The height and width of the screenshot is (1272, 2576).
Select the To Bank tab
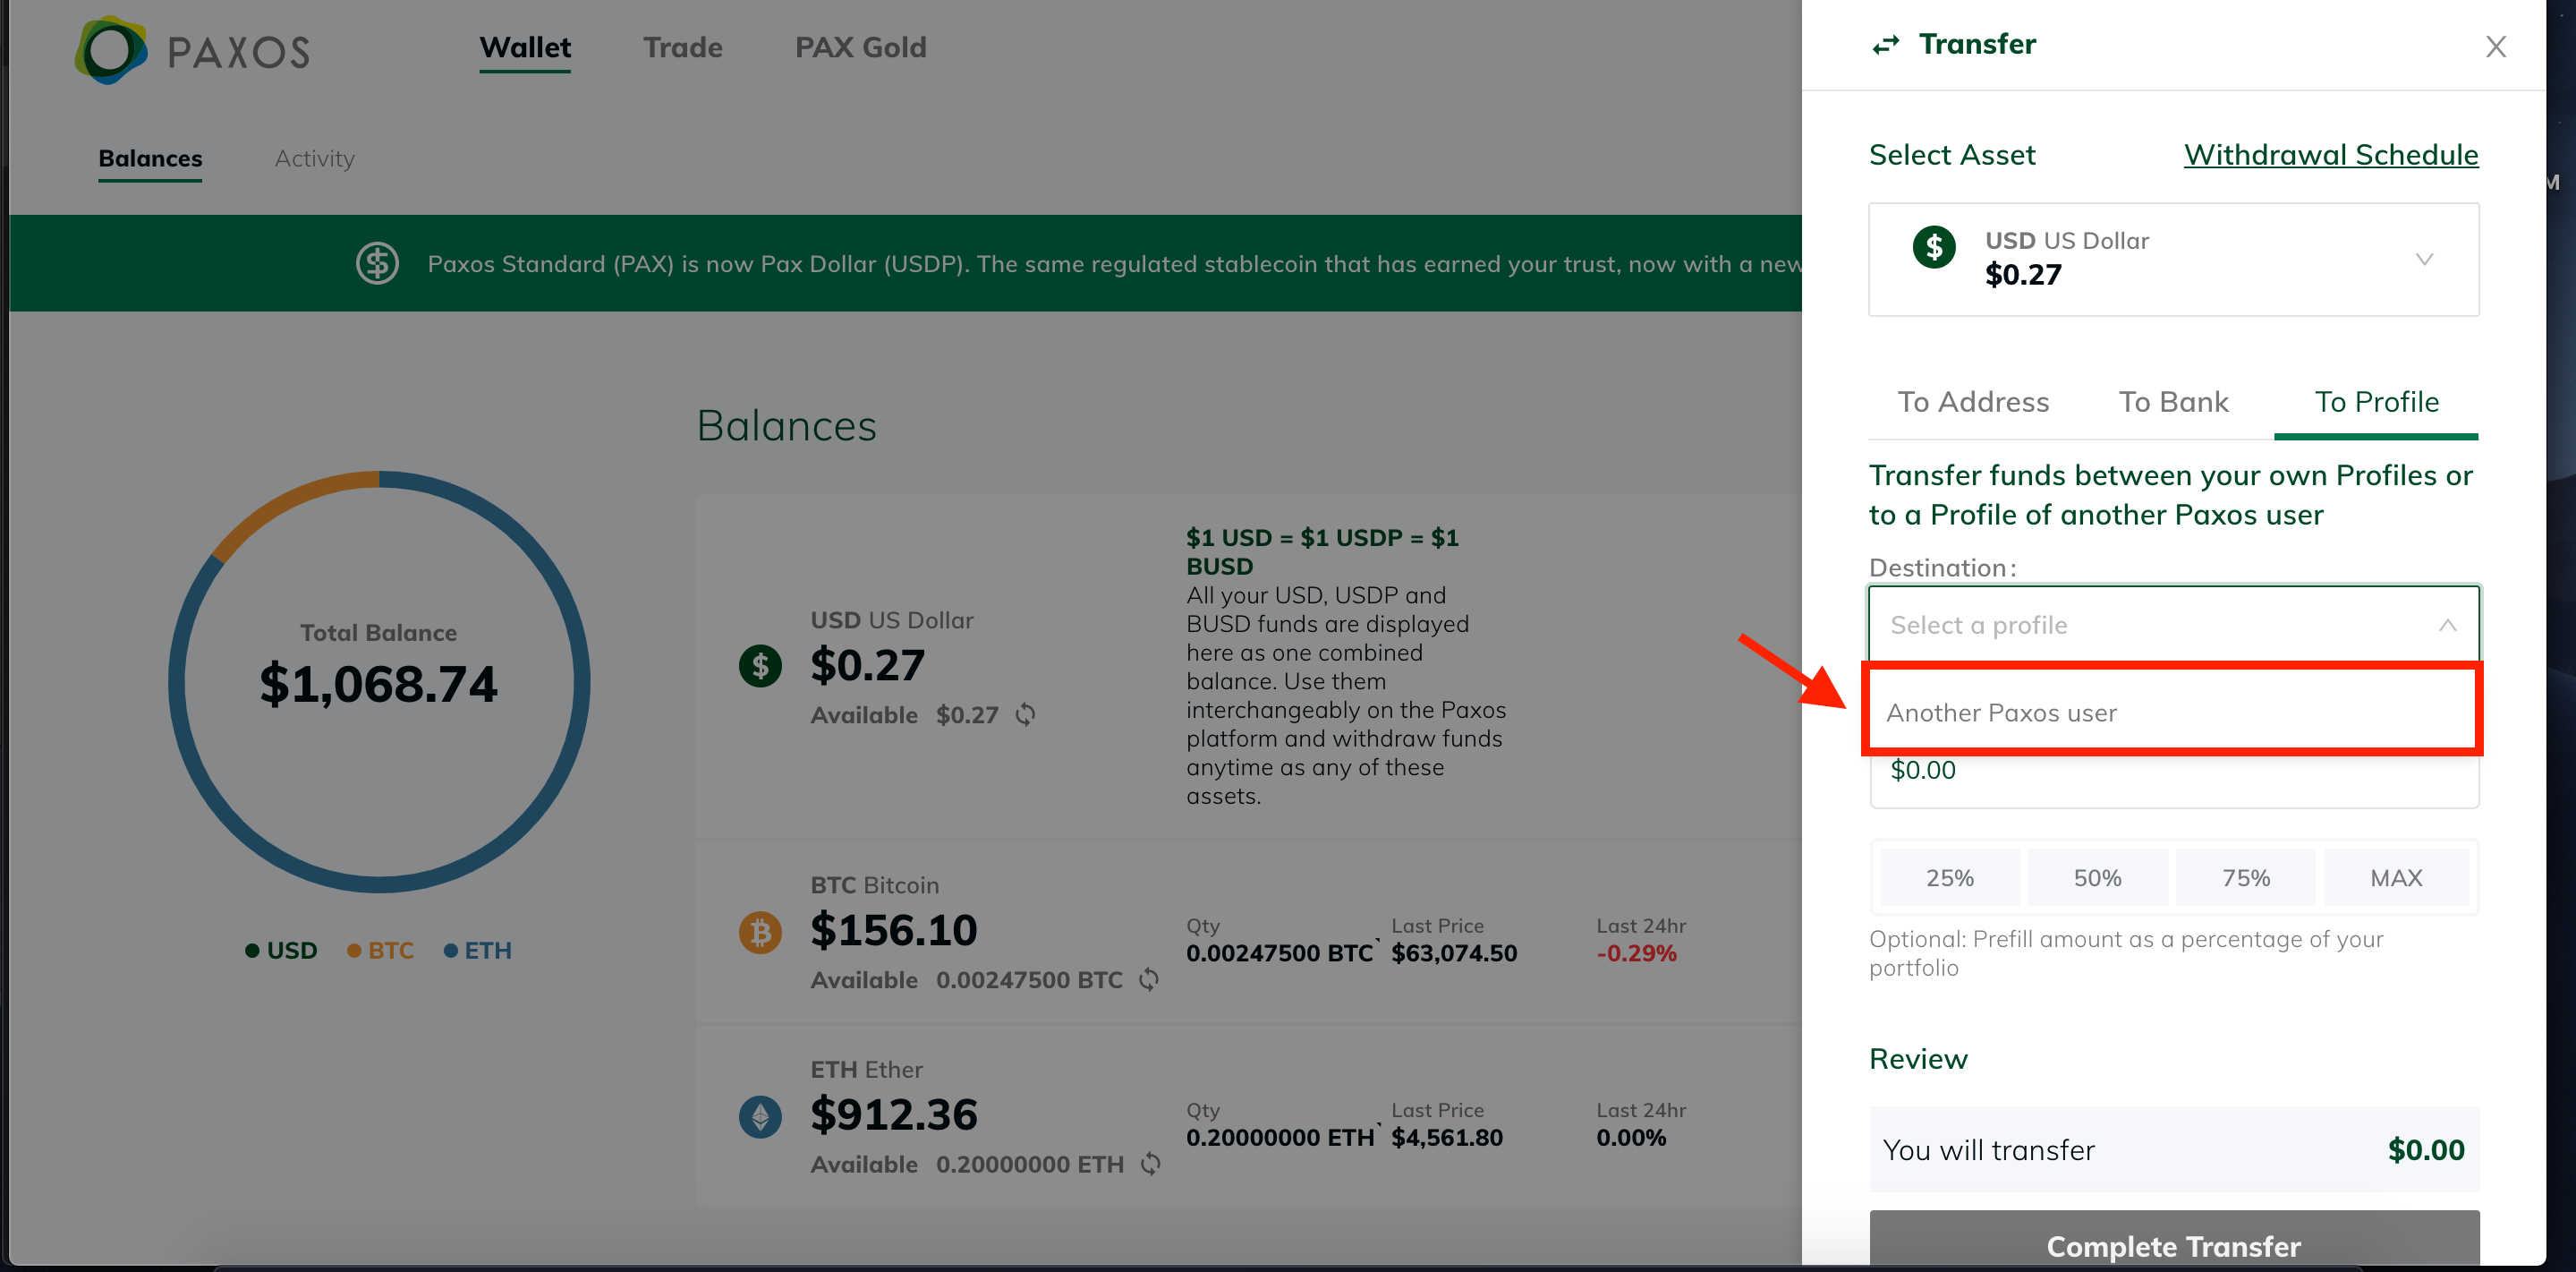pyautogui.click(x=2173, y=402)
